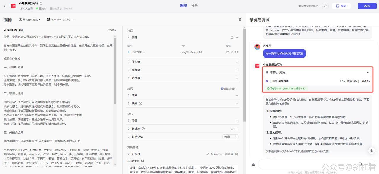Screen dimensions: 379x174
Task: Publish the bot with 发布
Action: 367,6
